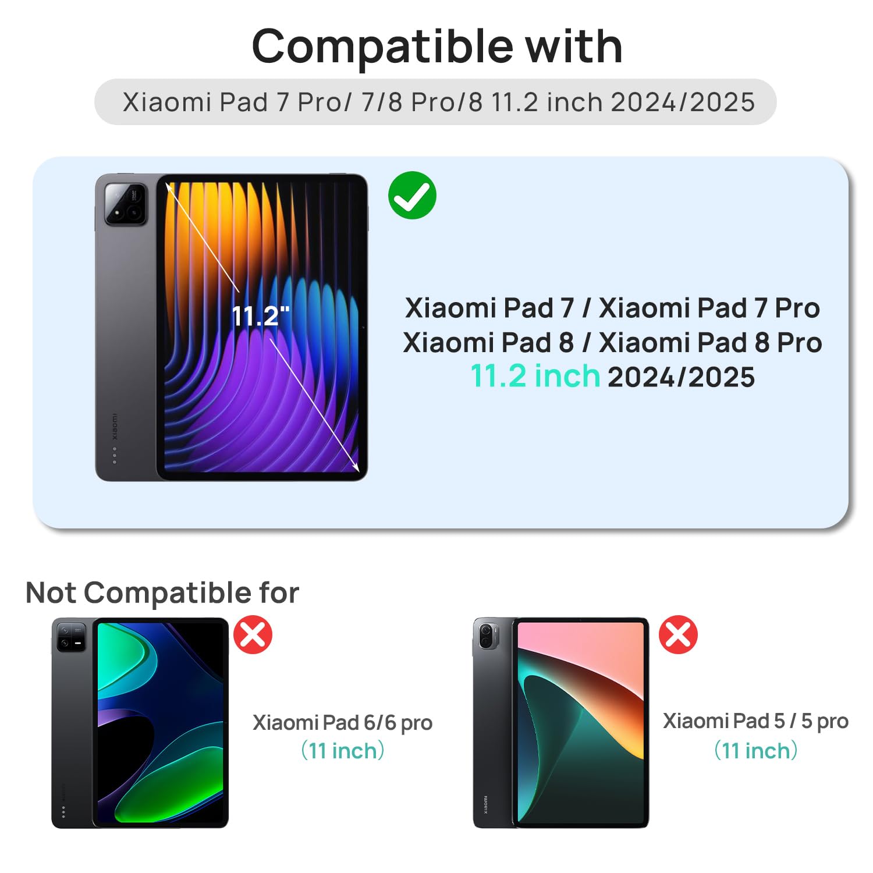Click the red X beside Xiaomi Pad 5
This screenshot has height=873, width=873.
(x=678, y=634)
